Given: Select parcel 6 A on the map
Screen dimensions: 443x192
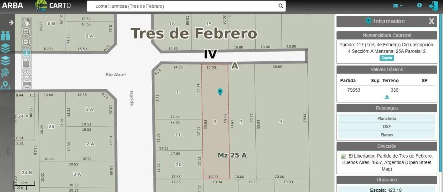Looking at the screenshot, I should click(x=89, y=36).
